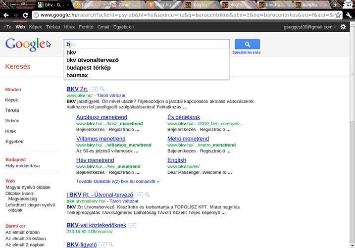Viewport: 355px width, 248px height.
Task: Open the wrench settings menu
Action: tap(349, 15)
